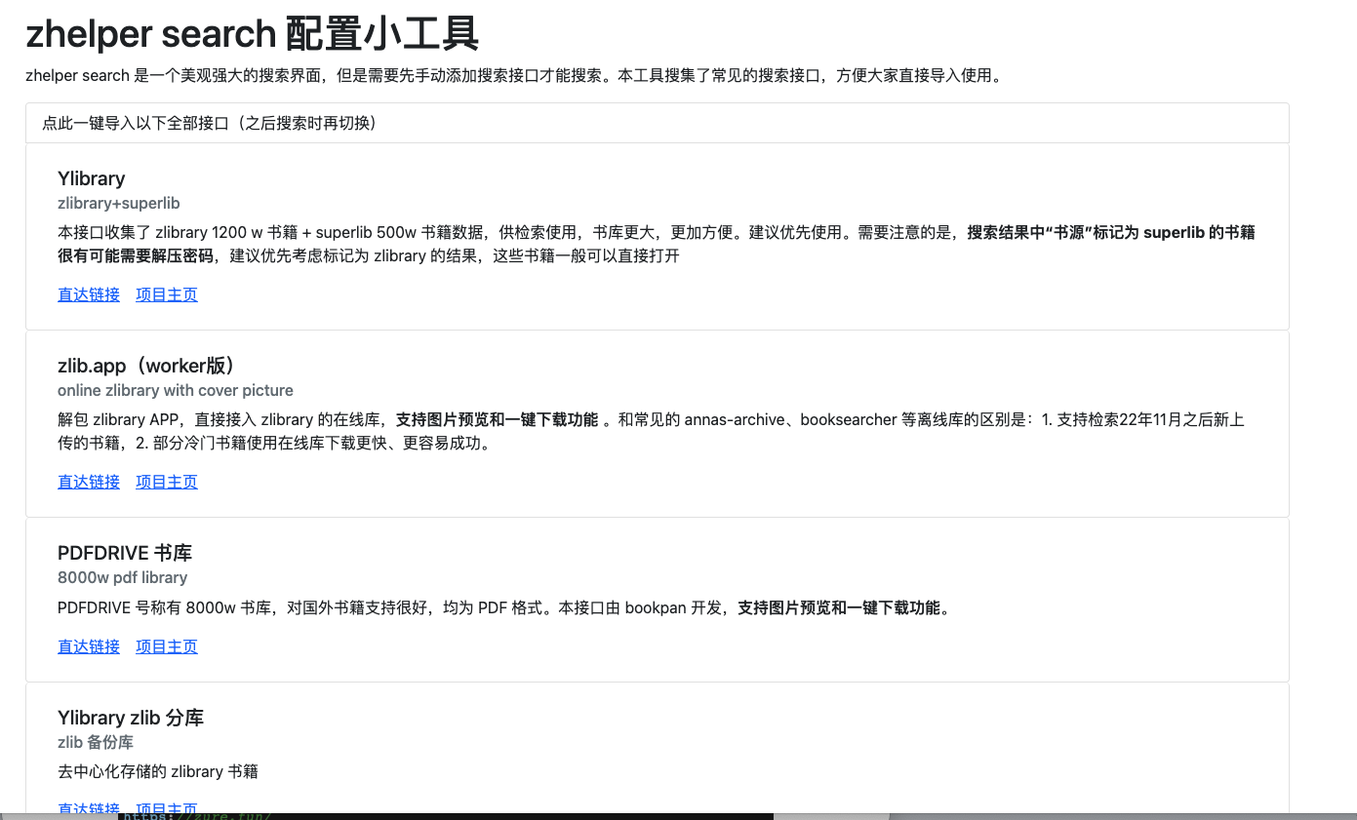Screen dimensions: 1357x820
Task: Open Ylibrary 项目主页 link
Action: [167, 294]
